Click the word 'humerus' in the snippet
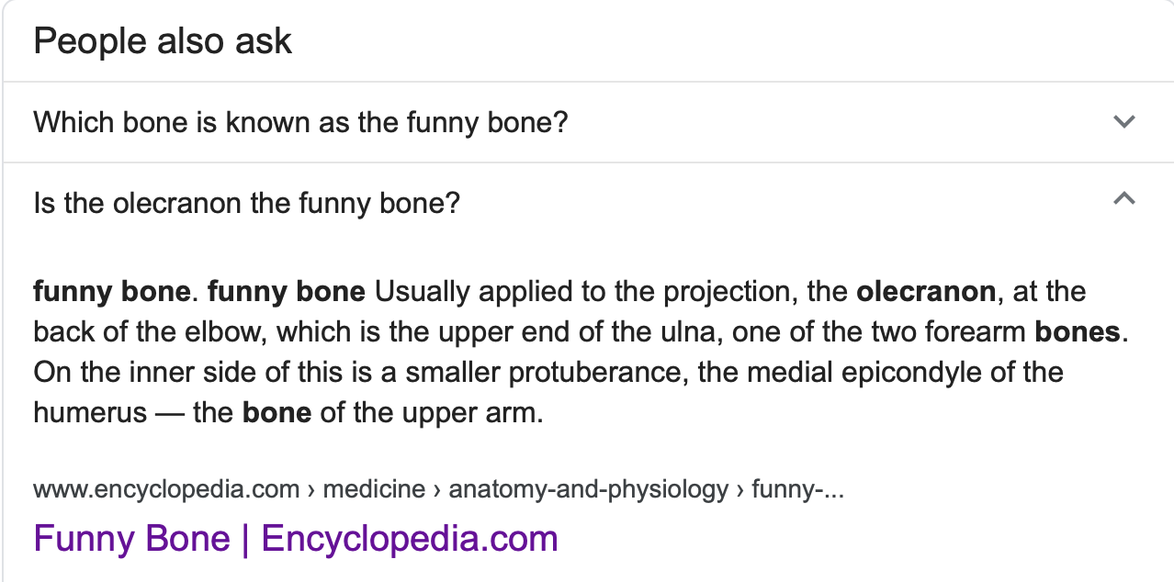The width and height of the screenshot is (1174, 582). tap(90, 412)
